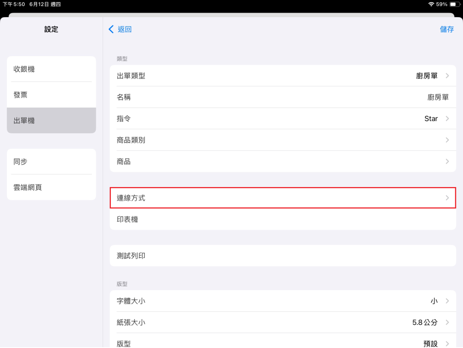Tap chevron on 字體大小 row

[x=447, y=301]
